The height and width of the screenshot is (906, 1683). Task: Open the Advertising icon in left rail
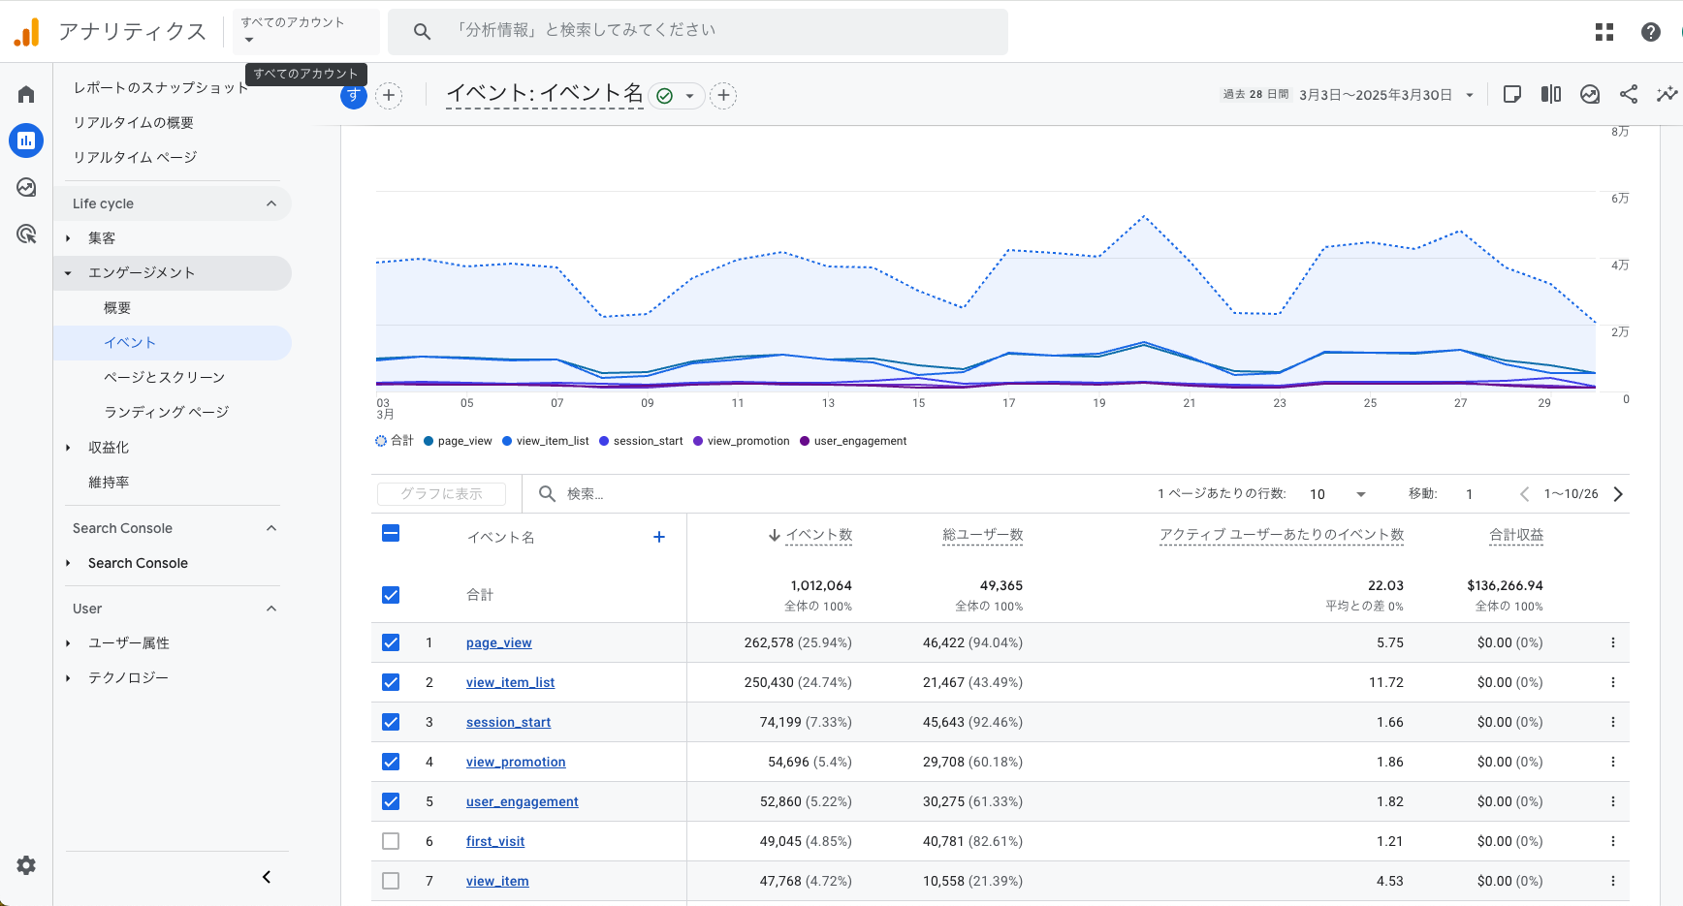point(26,234)
